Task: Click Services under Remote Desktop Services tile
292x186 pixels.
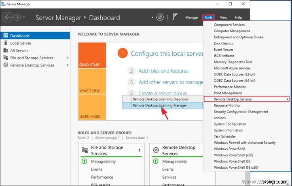Action: [169, 177]
